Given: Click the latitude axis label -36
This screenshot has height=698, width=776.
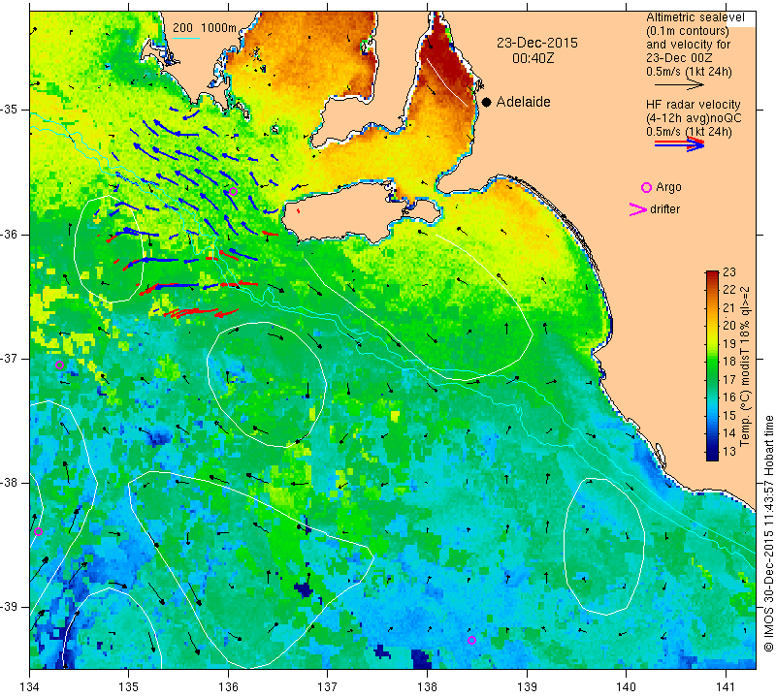Looking at the screenshot, I should click(x=9, y=234).
